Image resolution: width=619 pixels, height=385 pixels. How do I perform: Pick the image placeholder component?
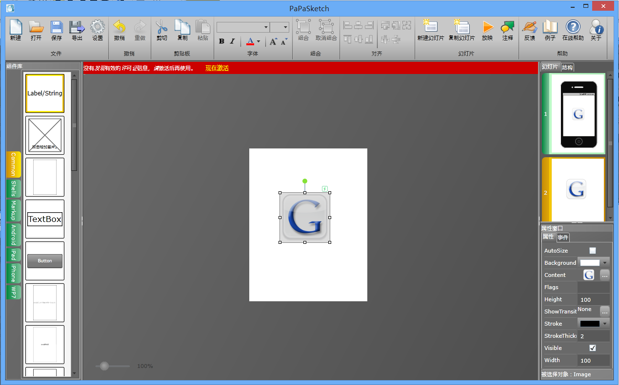(45, 135)
